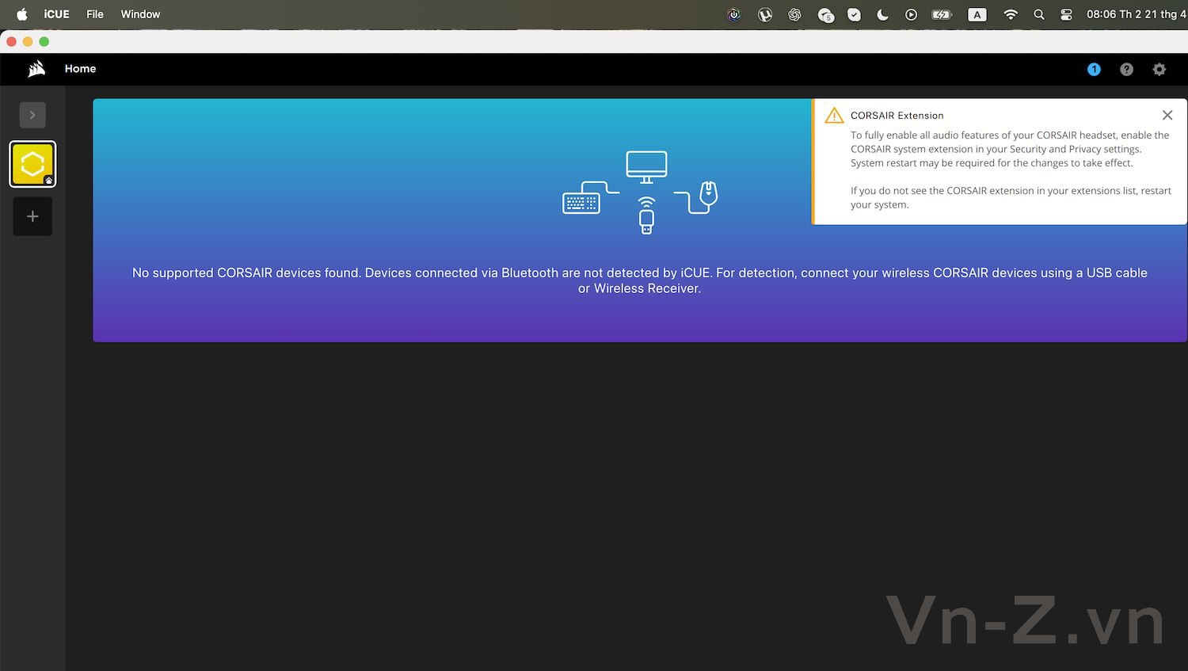The height and width of the screenshot is (671, 1188).
Task: Click the ChatGPT icon in menu bar
Action: [794, 14]
